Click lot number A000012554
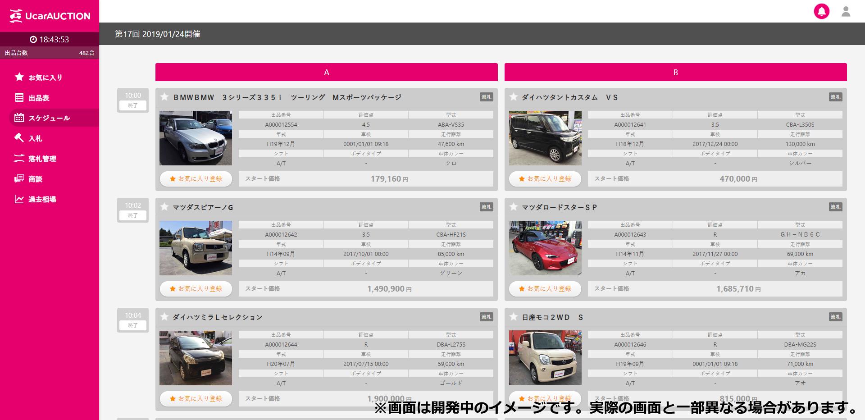Image resolution: width=865 pixels, height=420 pixels. pos(281,125)
